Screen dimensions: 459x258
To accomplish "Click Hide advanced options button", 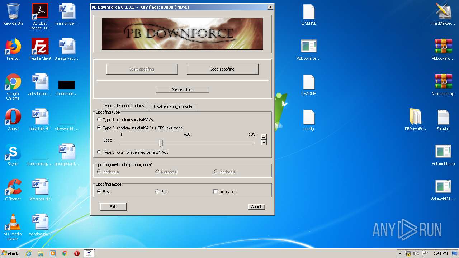I will (x=124, y=106).
